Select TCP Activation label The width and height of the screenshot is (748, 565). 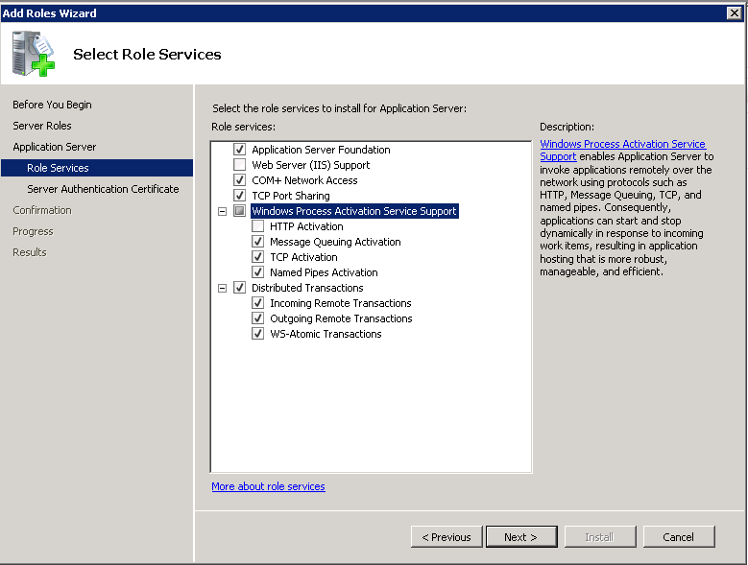[x=303, y=257]
